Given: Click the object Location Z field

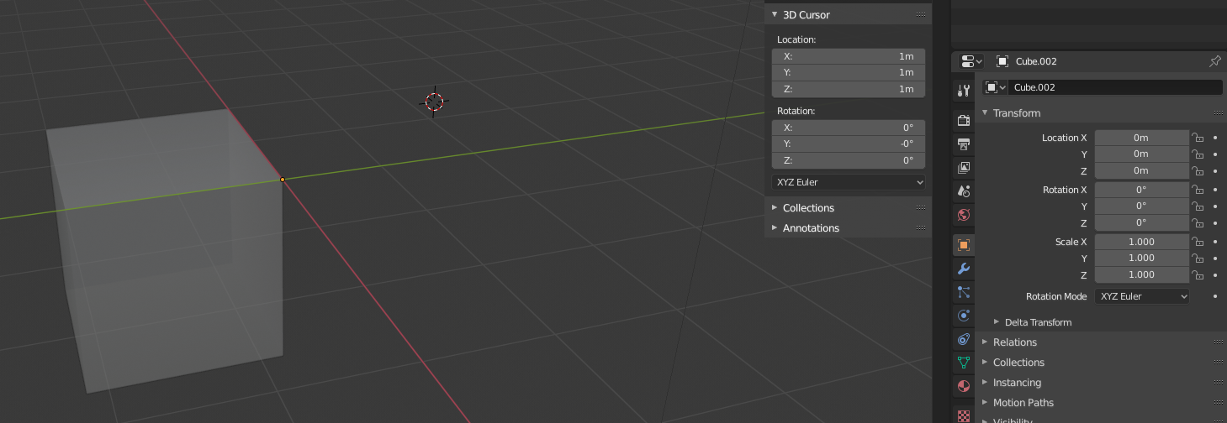Looking at the screenshot, I should click(1141, 170).
